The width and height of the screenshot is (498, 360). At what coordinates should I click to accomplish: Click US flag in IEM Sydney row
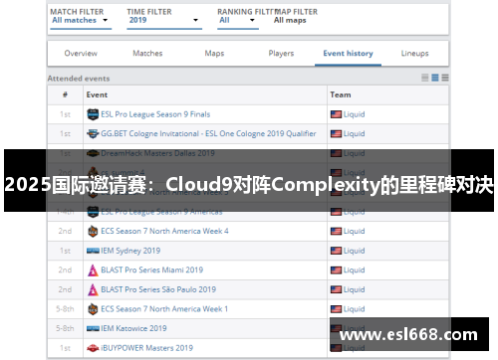pyautogui.click(x=336, y=251)
